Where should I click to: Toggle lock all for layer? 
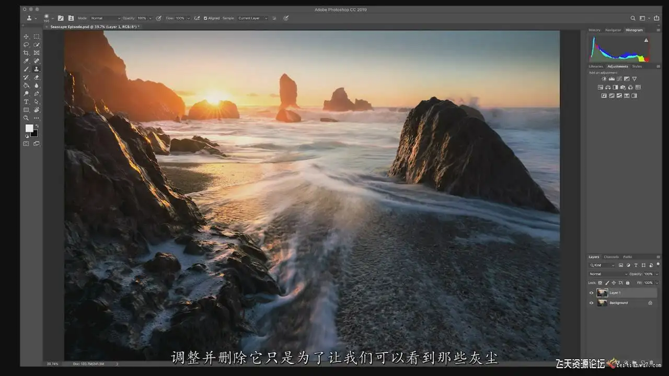(628, 283)
